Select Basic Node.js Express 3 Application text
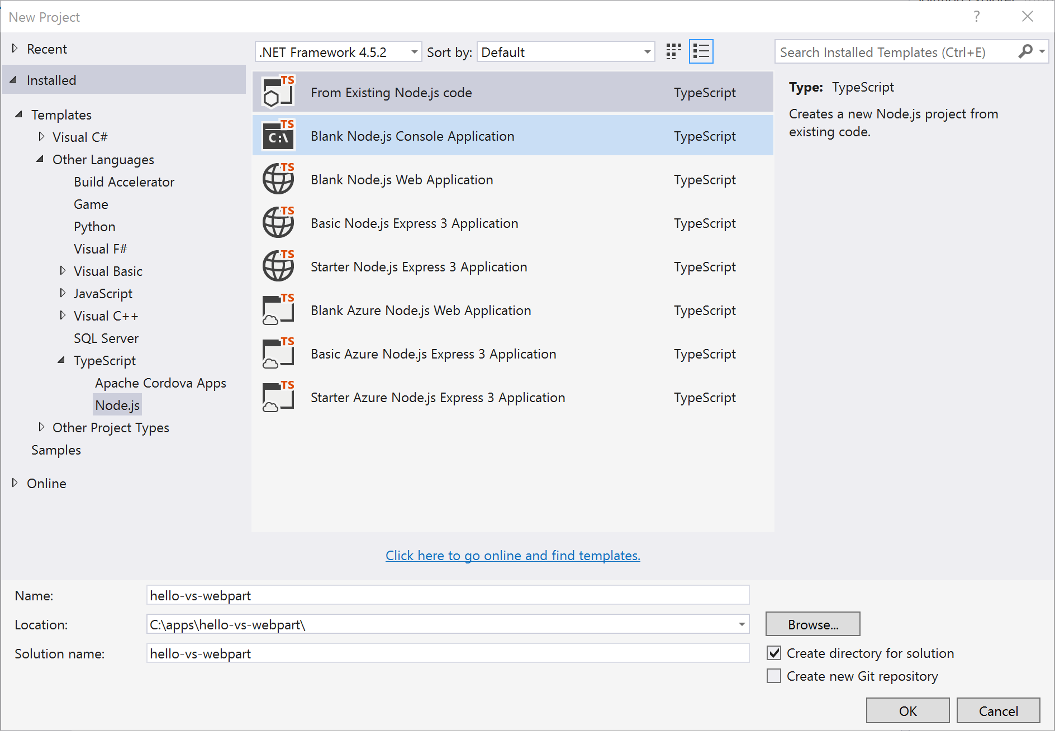Viewport: 1055px width, 731px height. coord(414,223)
